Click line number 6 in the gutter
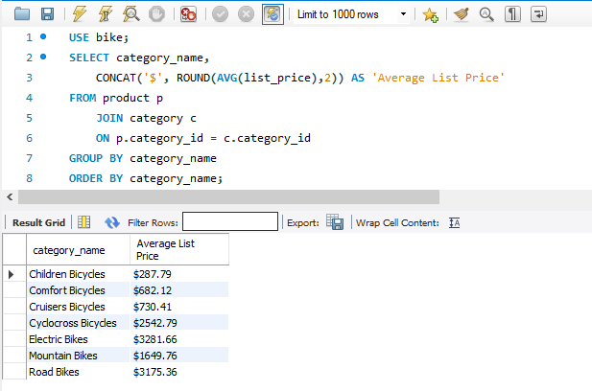The image size is (592, 391). [x=29, y=138]
